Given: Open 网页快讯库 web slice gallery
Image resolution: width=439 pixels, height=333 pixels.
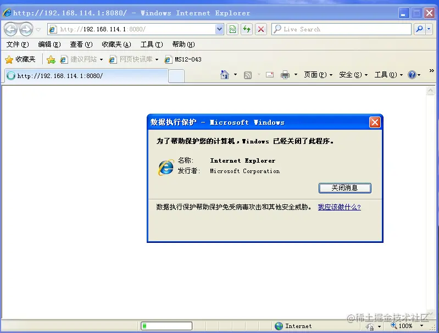Looking at the screenshot, I should 131,59.
